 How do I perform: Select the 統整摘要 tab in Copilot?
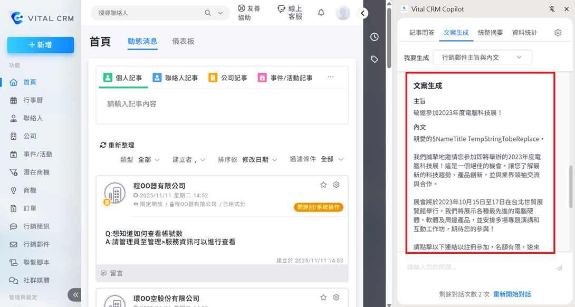coord(490,33)
